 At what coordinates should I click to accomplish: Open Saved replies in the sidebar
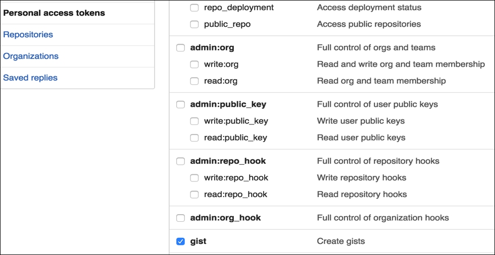(30, 78)
